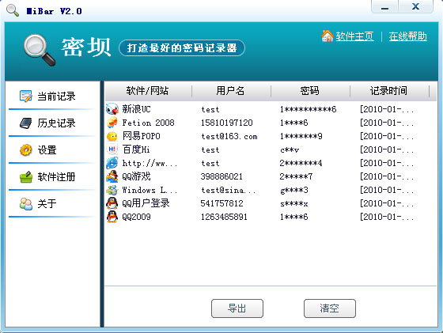443x333 pixels.
Task: Click the 百度Hi row icon
Action: click(112, 149)
